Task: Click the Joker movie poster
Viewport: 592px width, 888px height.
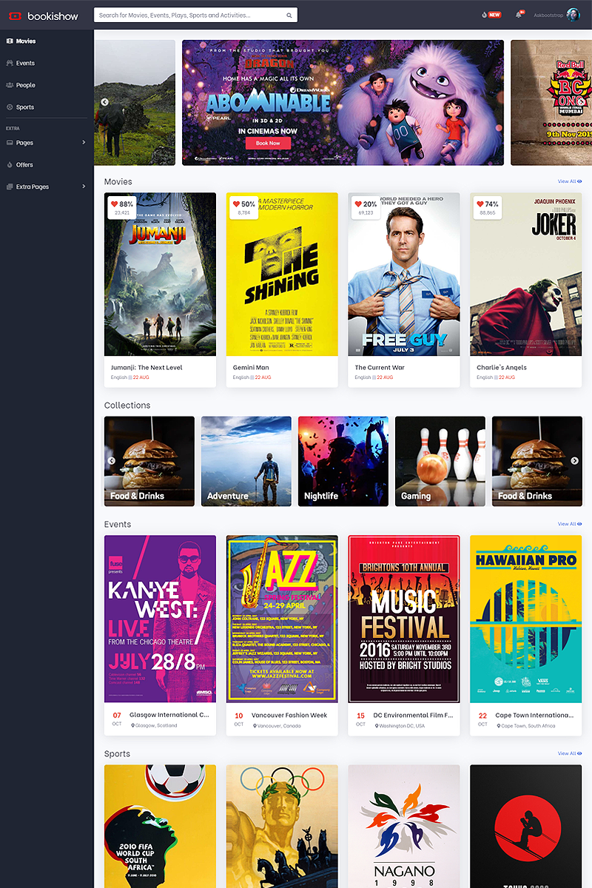Action: coord(526,275)
